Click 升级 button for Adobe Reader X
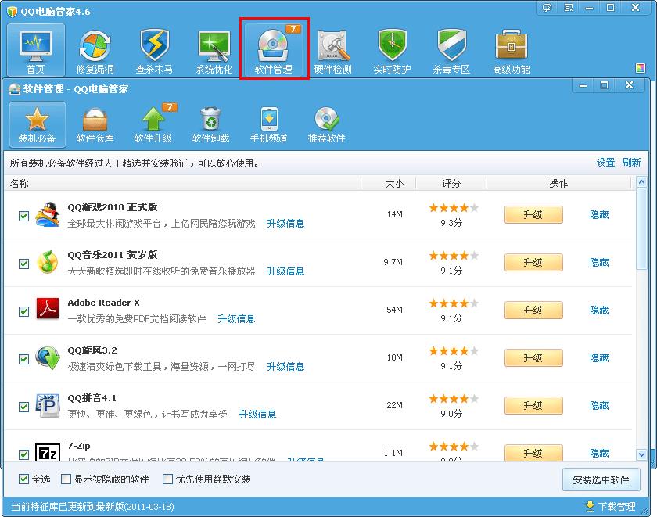The width and height of the screenshot is (657, 517). (x=533, y=310)
